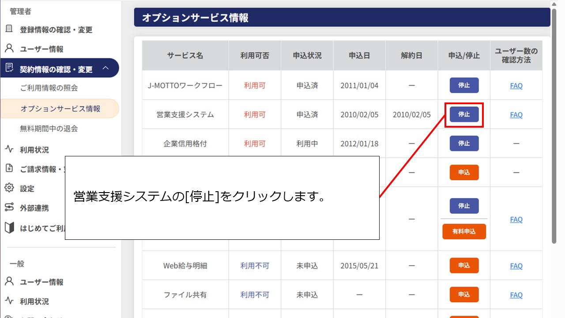Click 申込 for ファイル共有
The height and width of the screenshot is (318, 565).
tap(464, 295)
